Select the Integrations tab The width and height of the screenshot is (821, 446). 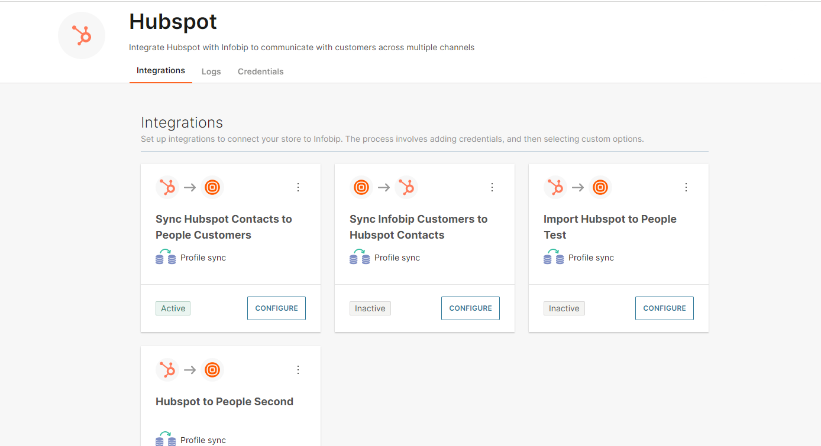pos(161,71)
